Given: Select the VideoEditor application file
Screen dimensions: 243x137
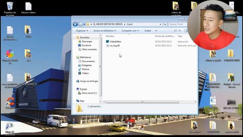Looking at the screenshot, I should tap(115, 41).
